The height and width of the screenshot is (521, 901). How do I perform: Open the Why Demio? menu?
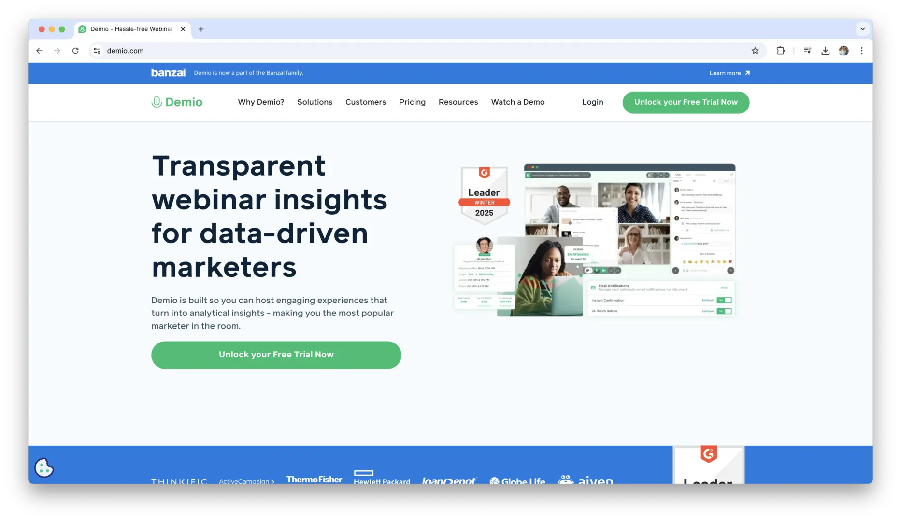pos(261,102)
